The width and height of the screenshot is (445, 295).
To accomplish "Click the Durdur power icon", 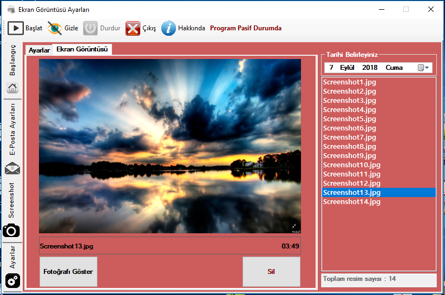I will click(90, 28).
